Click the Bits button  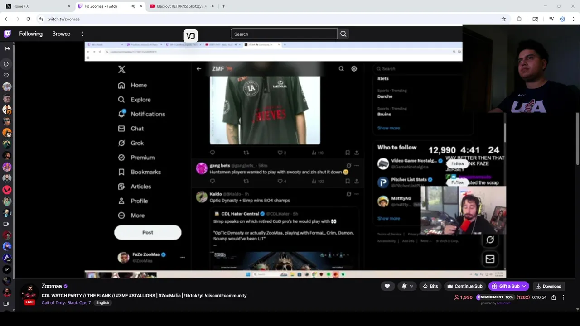[430, 286]
